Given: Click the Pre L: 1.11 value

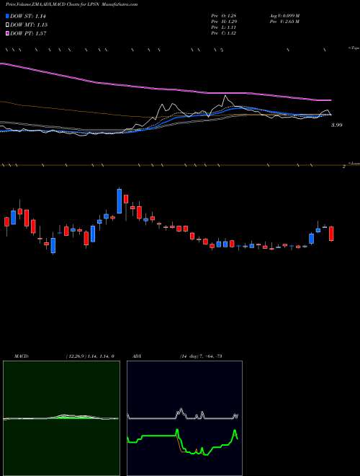Looking at the screenshot, I should pos(224,27).
